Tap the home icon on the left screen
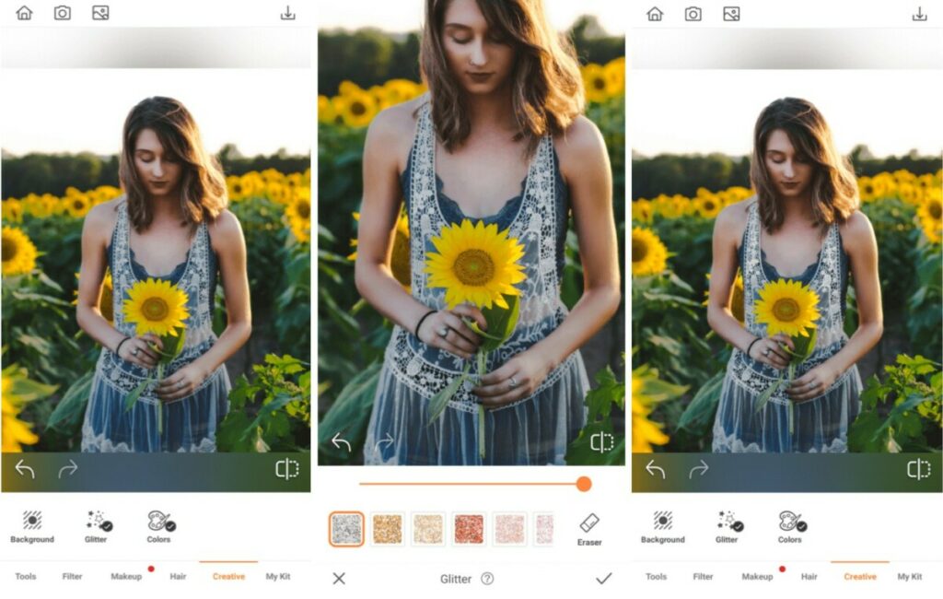 click(x=24, y=13)
